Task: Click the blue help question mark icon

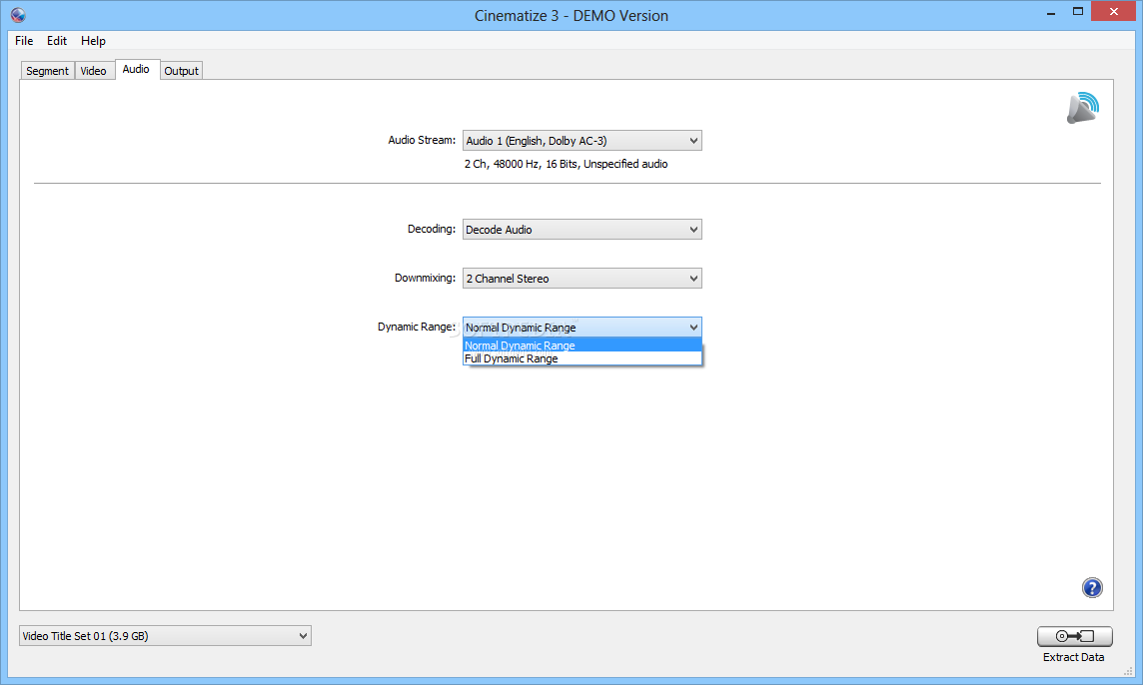Action: point(1091,587)
